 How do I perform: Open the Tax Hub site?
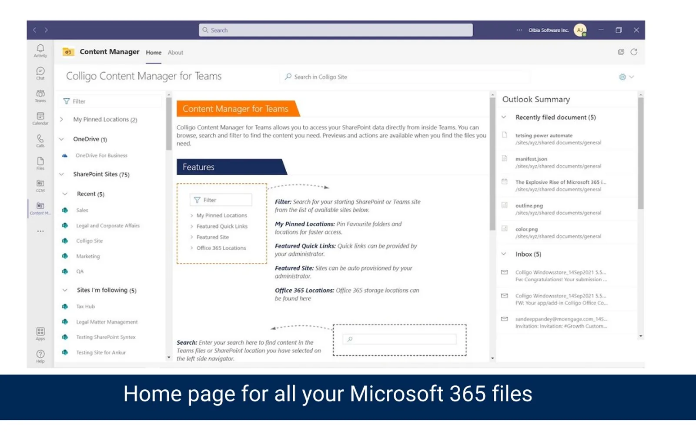tap(85, 307)
